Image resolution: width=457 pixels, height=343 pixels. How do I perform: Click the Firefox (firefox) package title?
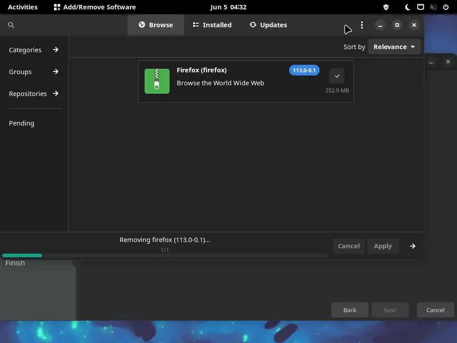coord(202,70)
